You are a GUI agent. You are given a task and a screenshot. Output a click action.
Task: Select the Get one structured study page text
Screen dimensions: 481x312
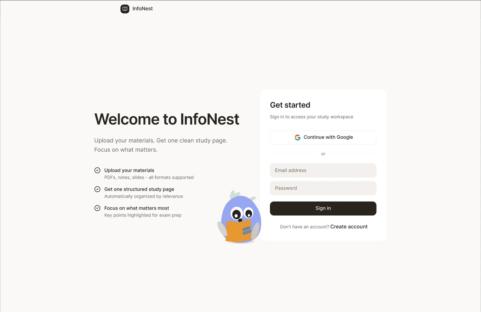tap(139, 189)
